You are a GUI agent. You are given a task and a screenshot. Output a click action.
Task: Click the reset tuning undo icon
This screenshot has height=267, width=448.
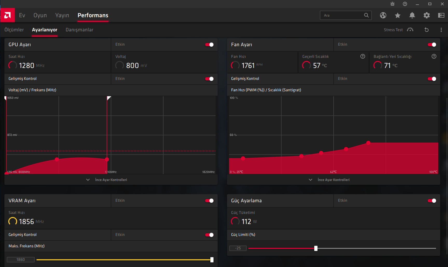[x=426, y=30]
